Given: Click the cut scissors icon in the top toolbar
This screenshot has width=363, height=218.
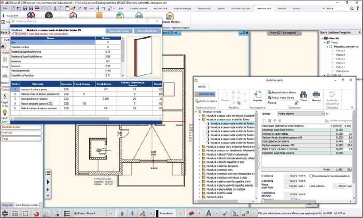Looking at the screenshot, I should [55, 9].
